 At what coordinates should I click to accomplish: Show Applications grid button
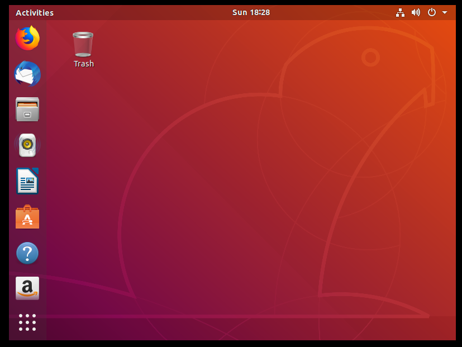27,322
